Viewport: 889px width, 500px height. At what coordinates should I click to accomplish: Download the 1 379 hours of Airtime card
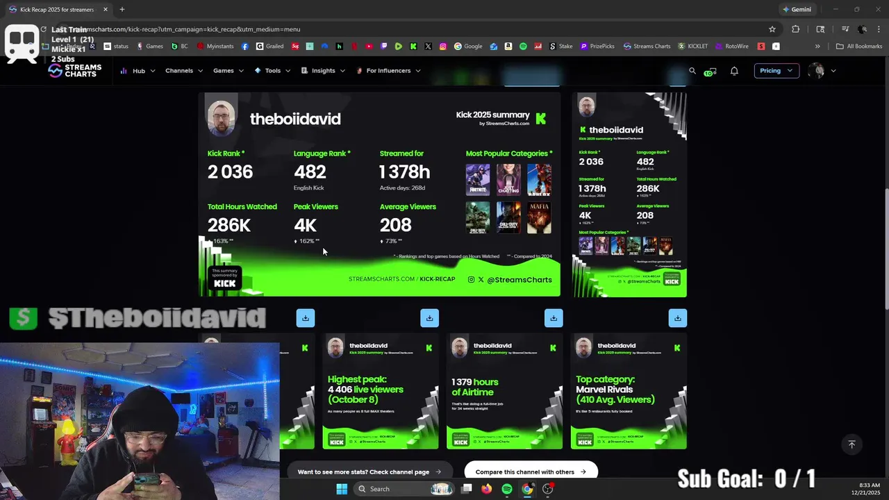pos(554,317)
